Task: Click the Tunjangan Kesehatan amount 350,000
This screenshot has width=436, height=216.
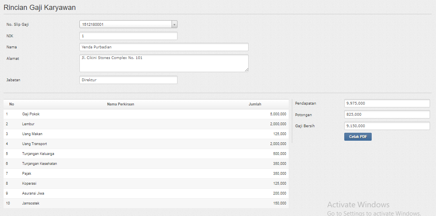Action: coord(280,164)
